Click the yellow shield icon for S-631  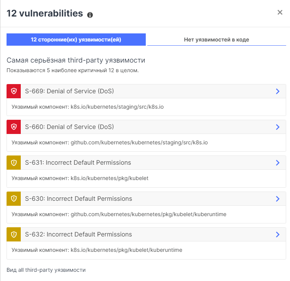14,163
